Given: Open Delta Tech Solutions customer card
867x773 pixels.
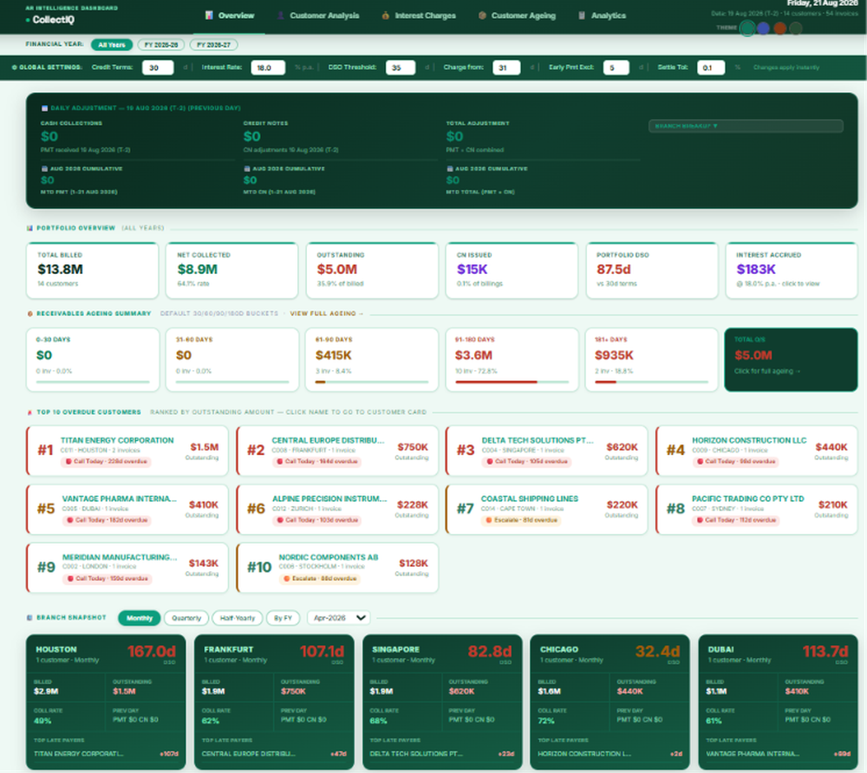Looking at the screenshot, I should point(547,451).
